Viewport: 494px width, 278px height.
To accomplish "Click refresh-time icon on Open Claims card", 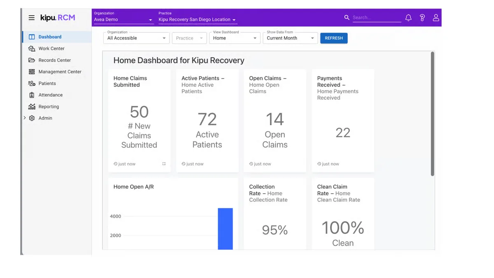I will pyautogui.click(x=251, y=164).
